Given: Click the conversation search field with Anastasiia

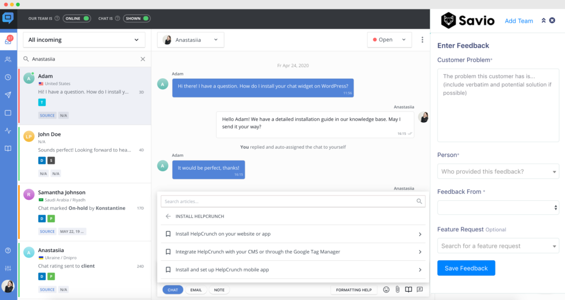Looking at the screenshot, I should (x=84, y=59).
